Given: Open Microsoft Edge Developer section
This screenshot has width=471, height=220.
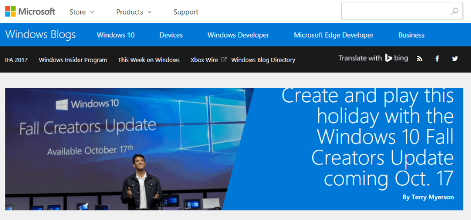Looking at the screenshot, I should point(333,35).
